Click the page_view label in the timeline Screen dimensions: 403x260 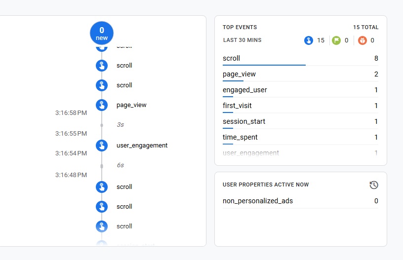tap(131, 105)
